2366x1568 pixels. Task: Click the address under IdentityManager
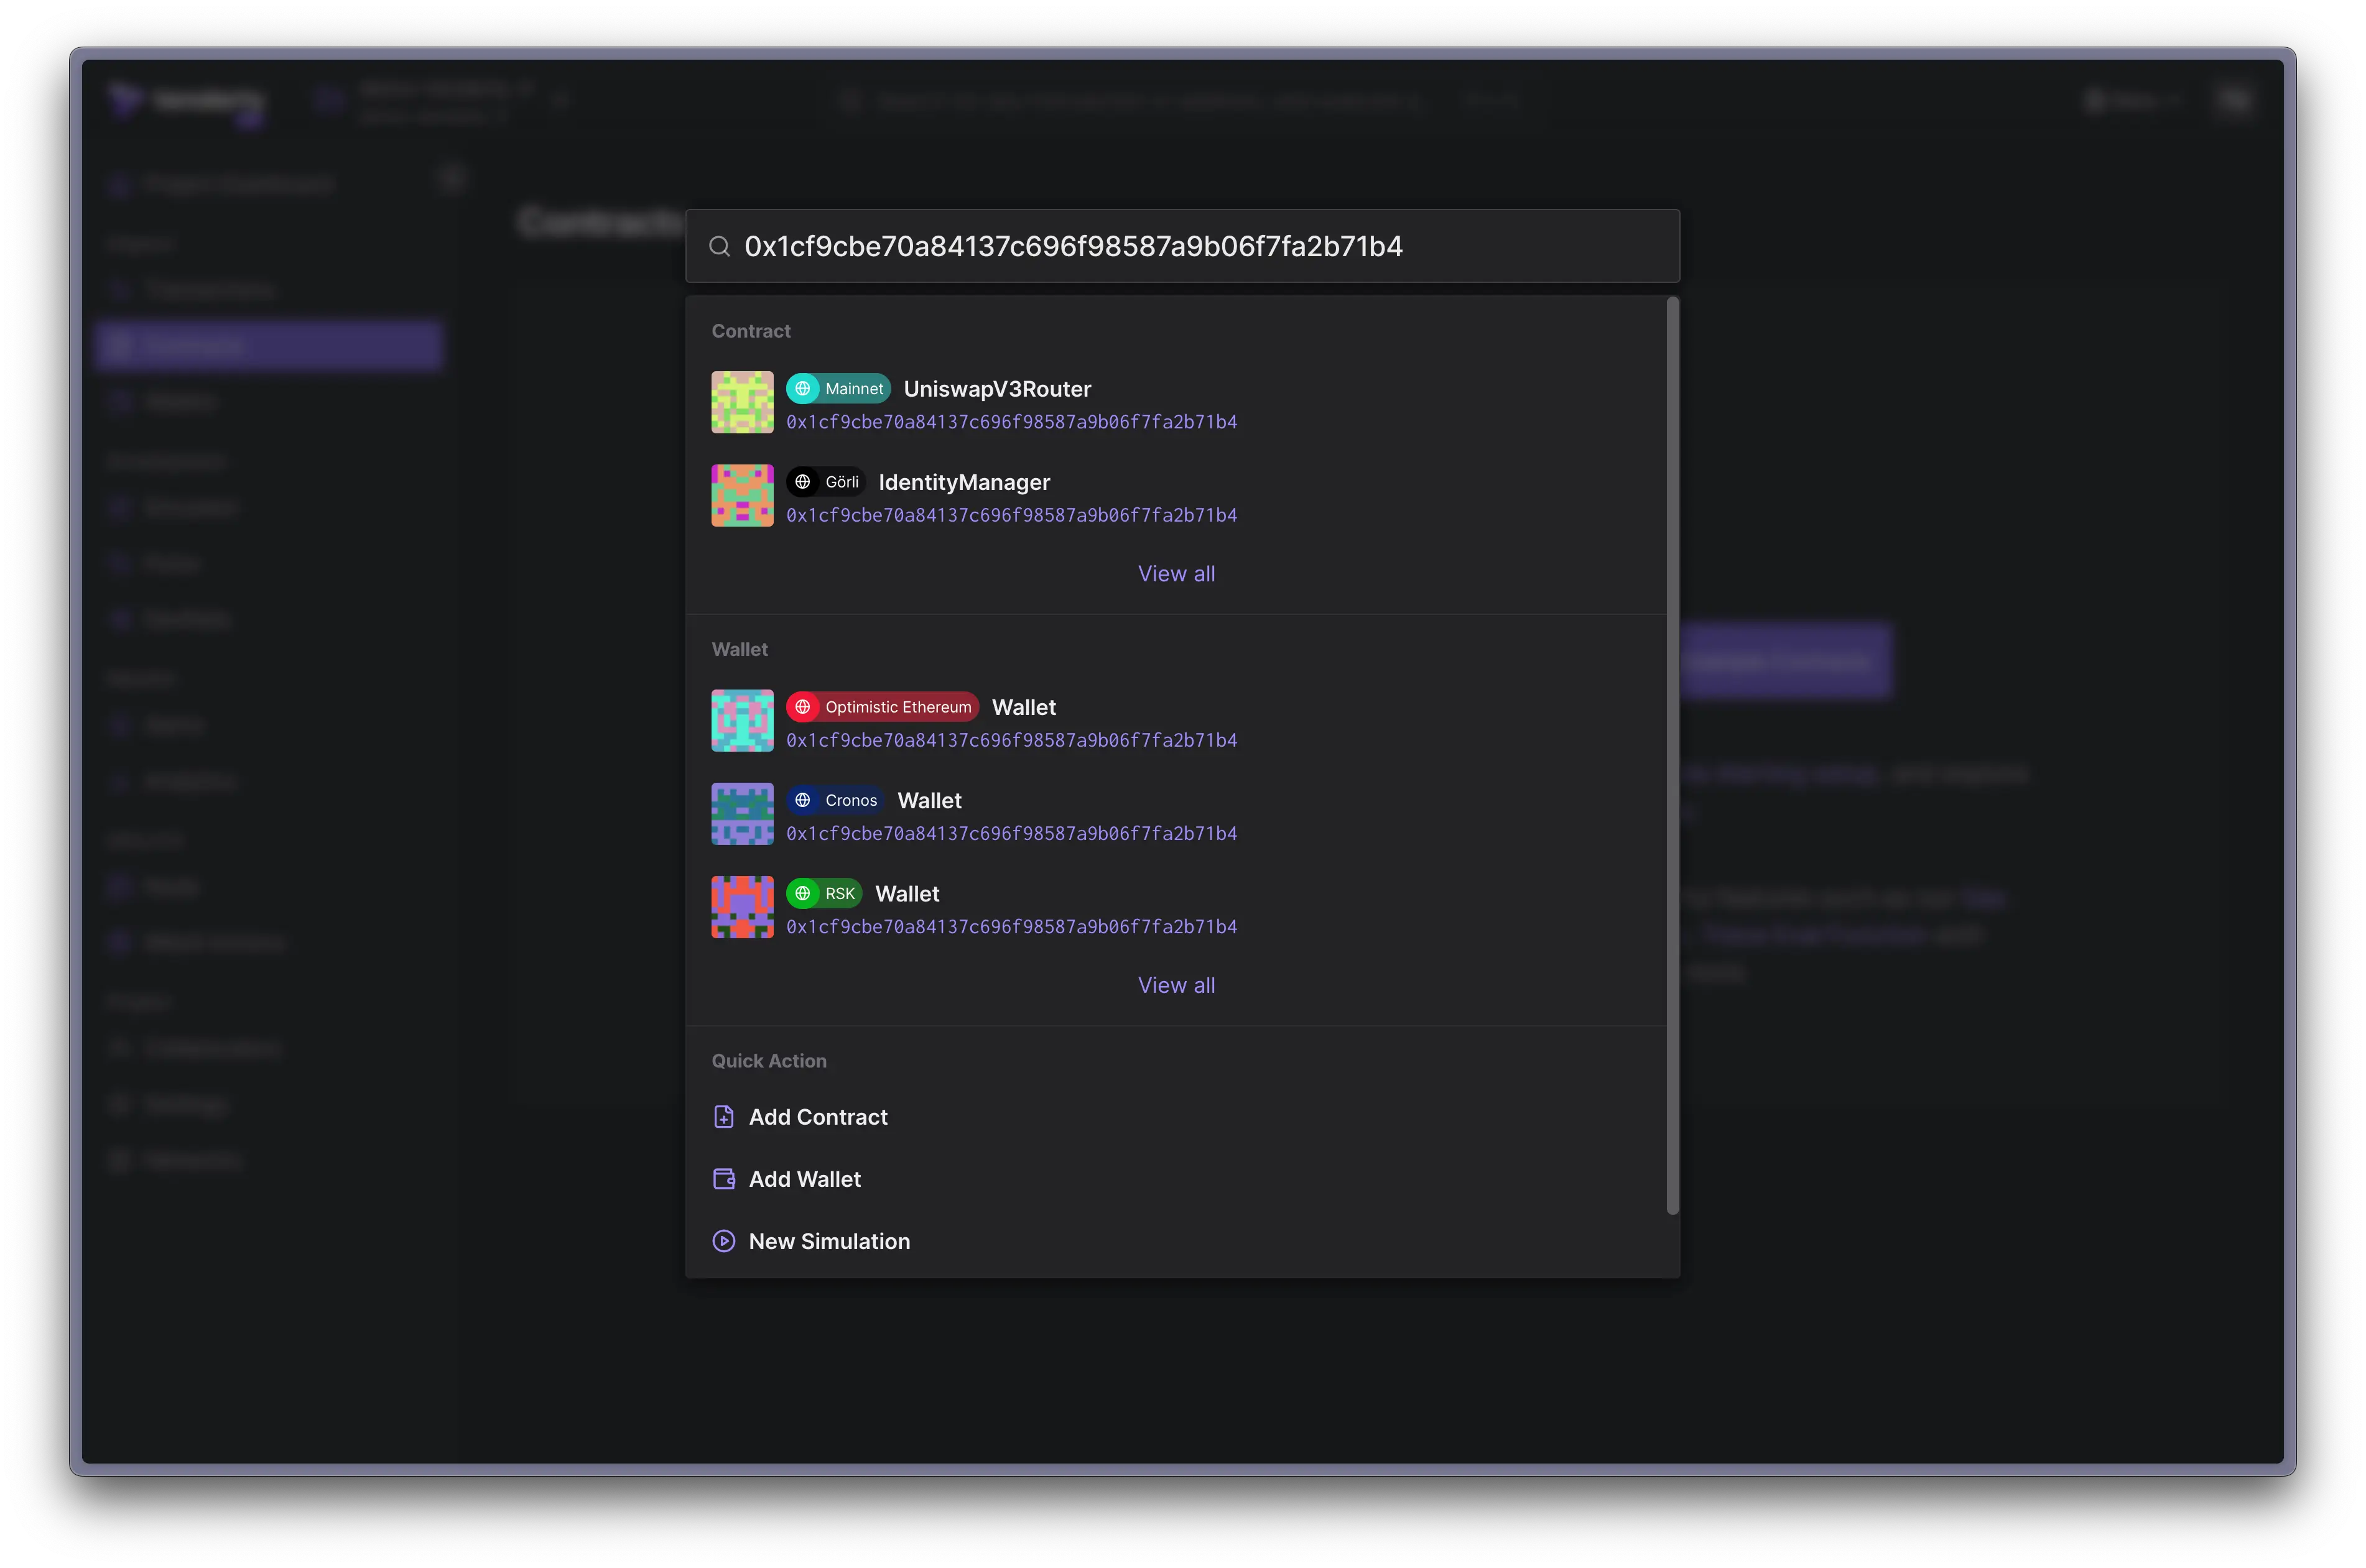[1011, 515]
